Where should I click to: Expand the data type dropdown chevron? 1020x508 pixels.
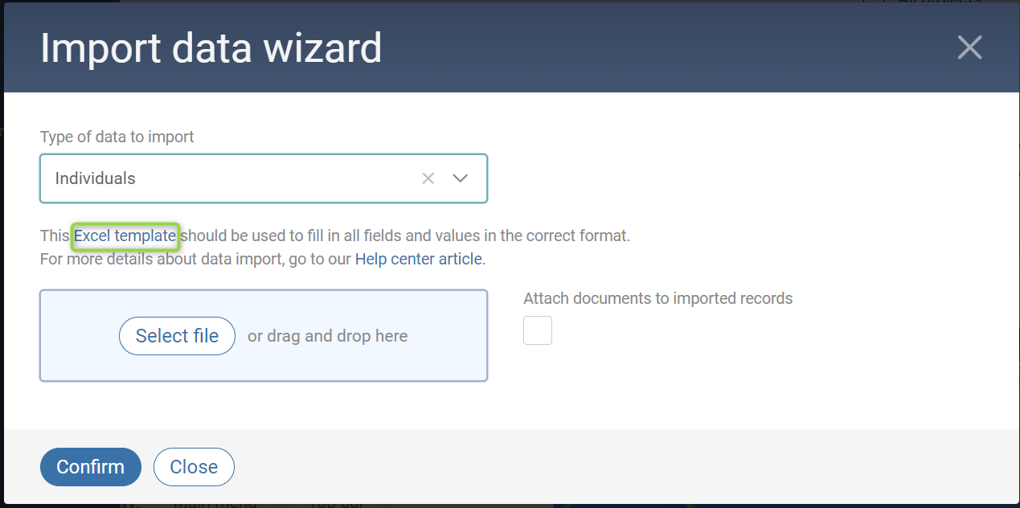461,178
